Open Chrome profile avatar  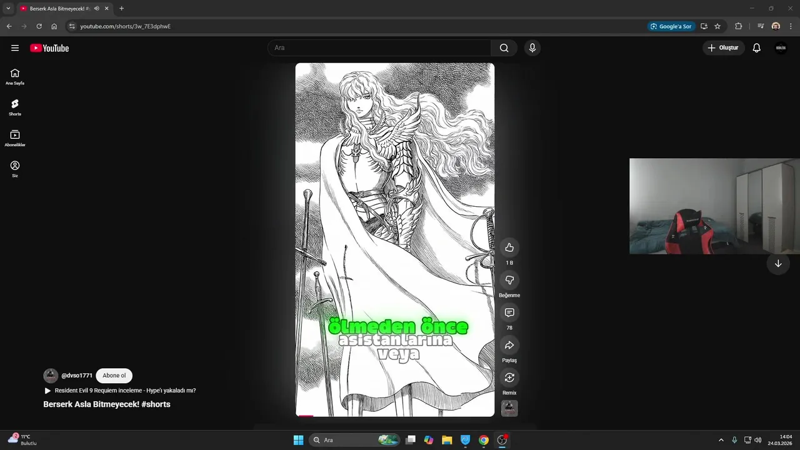tap(776, 26)
